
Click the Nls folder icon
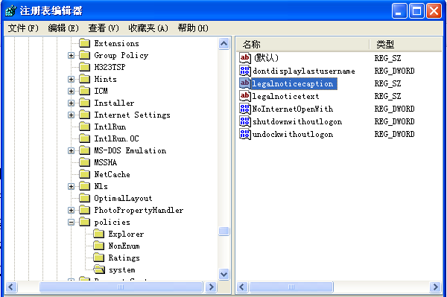tap(84, 186)
